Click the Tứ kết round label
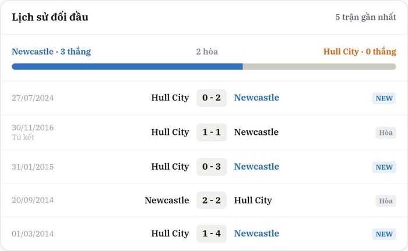This screenshot has width=408, height=251. 23,138
